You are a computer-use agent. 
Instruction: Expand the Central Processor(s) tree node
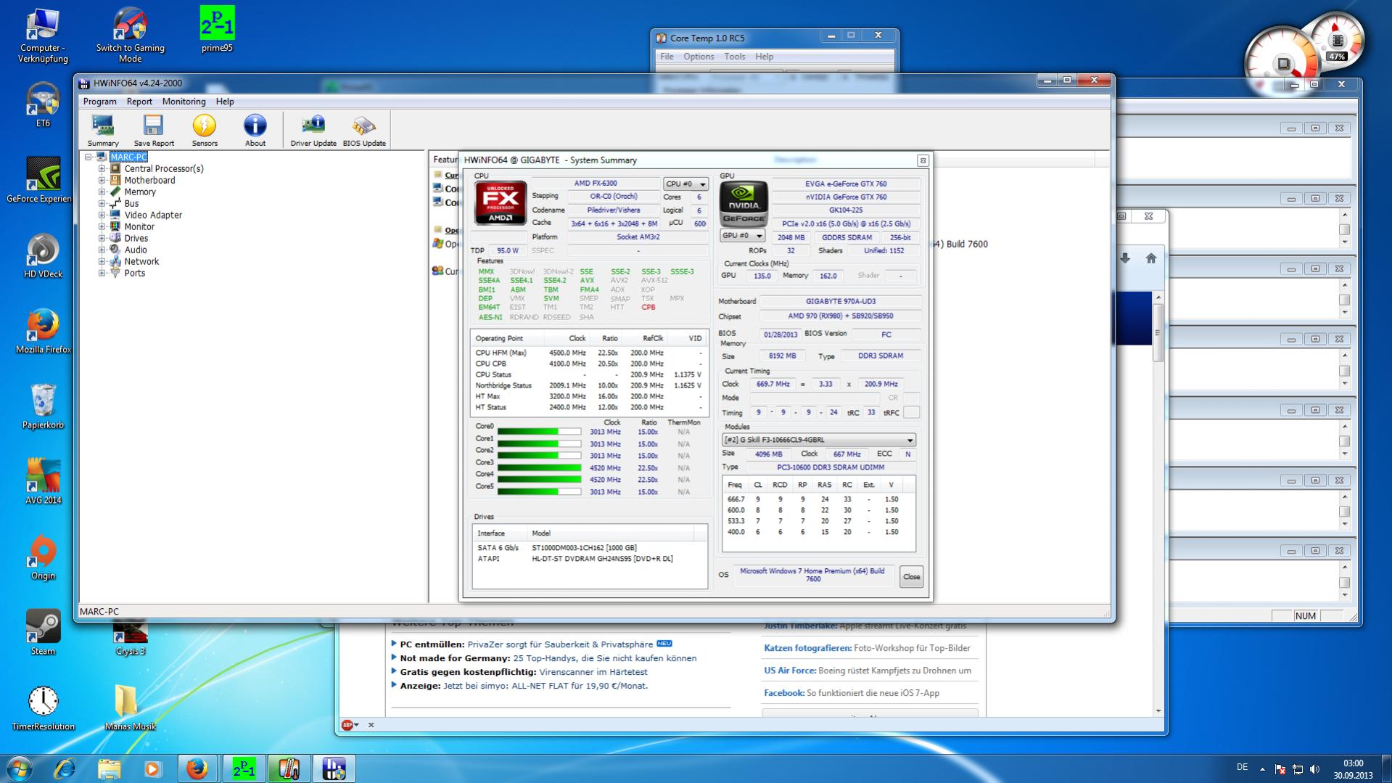pos(102,168)
